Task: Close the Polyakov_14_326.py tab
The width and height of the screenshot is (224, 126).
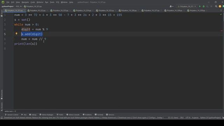Action: point(138,10)
